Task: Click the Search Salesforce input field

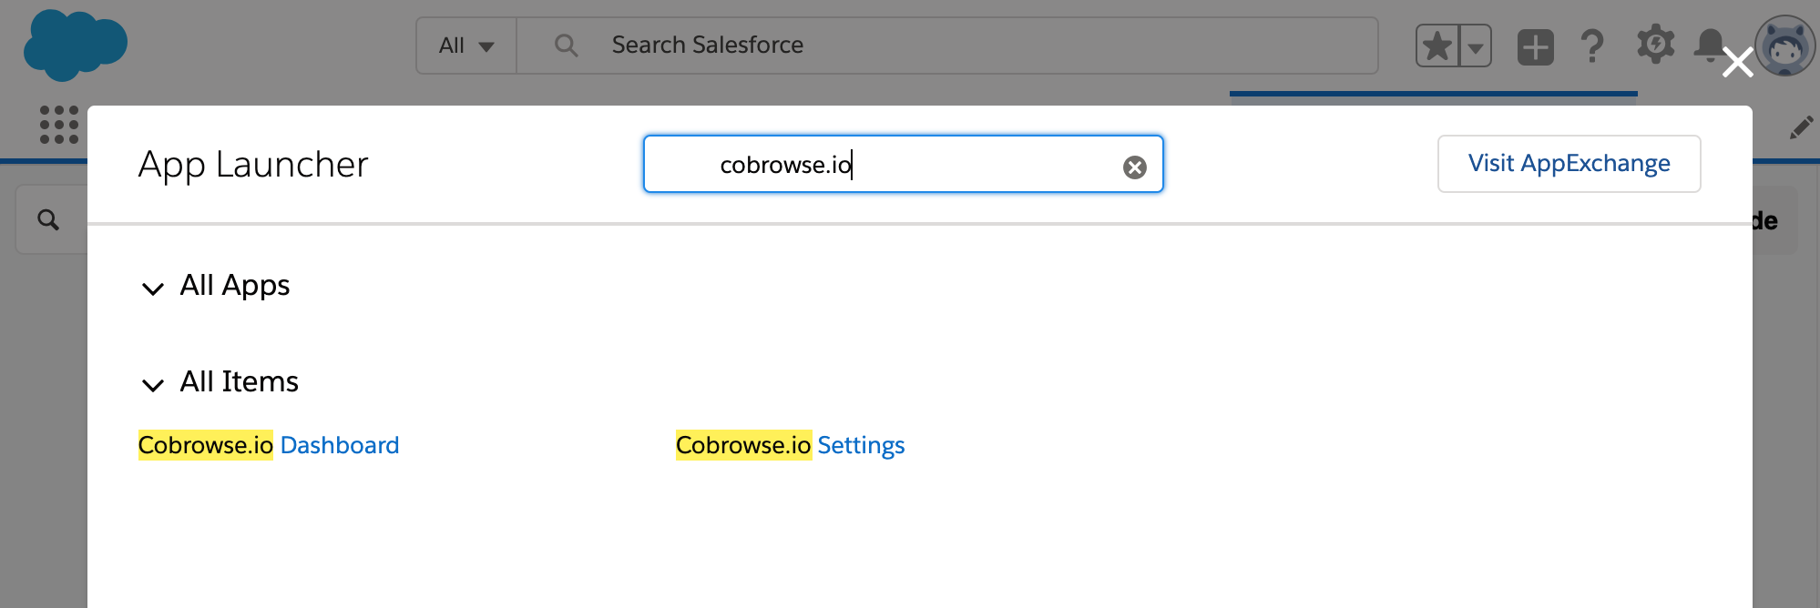Action: point(947,46)
